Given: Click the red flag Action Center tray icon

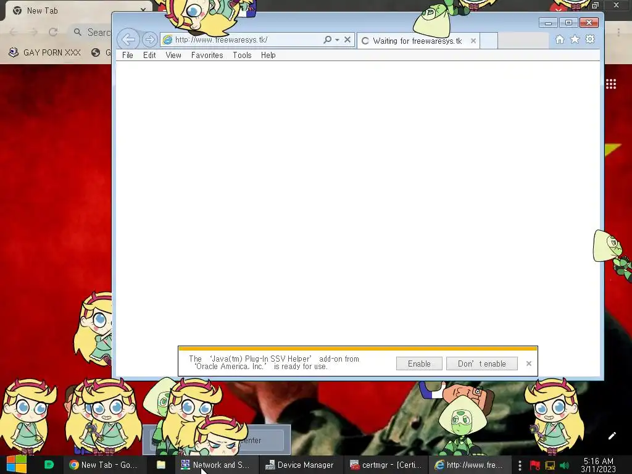Looking at the screenshot, I should point(535,465).
